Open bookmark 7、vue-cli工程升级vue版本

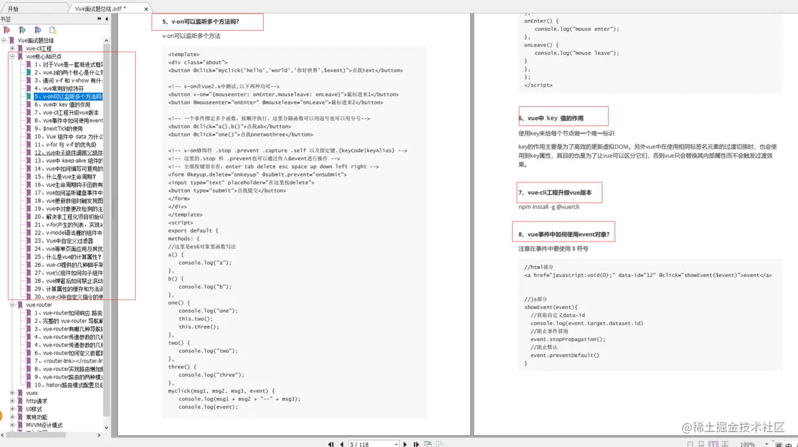click(67, 113)
